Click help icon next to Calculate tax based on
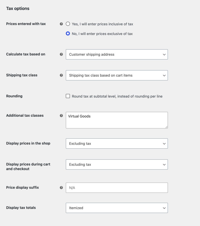The width and height of the screenshot is (200, 226). pos(61,54)
